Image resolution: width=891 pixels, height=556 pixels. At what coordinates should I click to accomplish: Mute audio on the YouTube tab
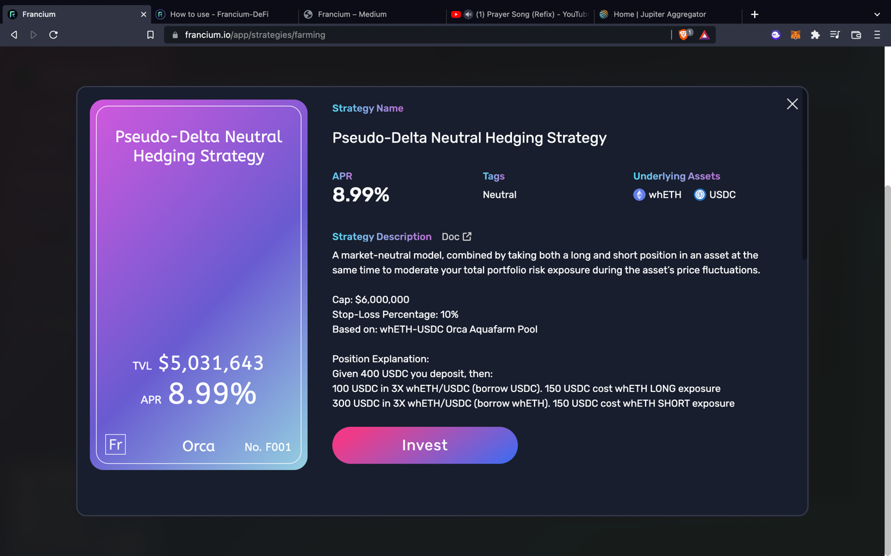pyautogui.click(x=469, y=14)
